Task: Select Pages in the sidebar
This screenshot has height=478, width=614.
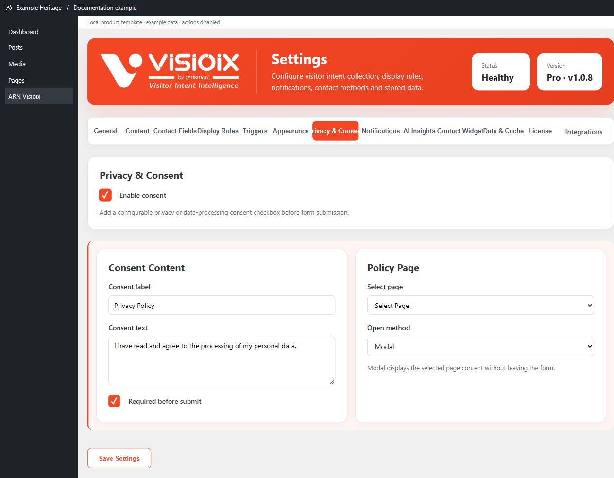Action: pos(17,80)
